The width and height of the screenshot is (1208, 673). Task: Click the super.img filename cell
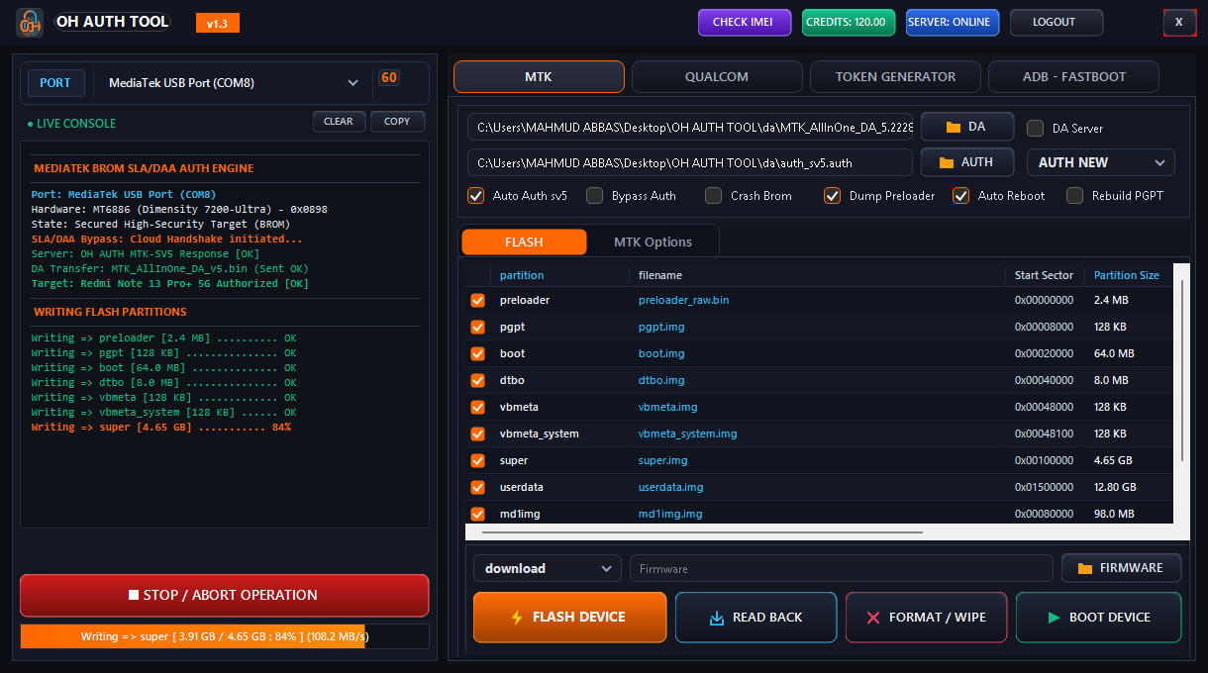(x=662, y=460)
